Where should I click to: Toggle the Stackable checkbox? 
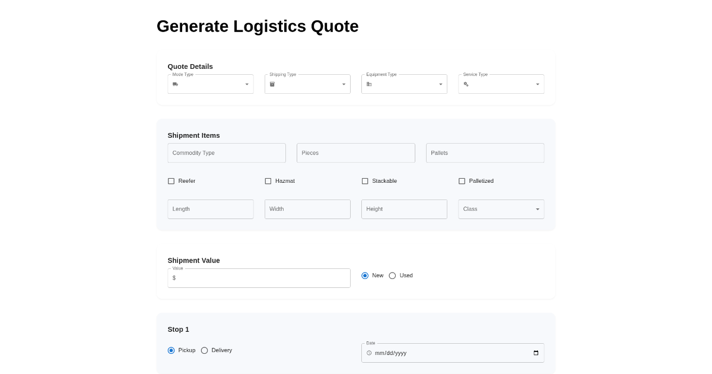pyautogui.click(x=365, y=181)
